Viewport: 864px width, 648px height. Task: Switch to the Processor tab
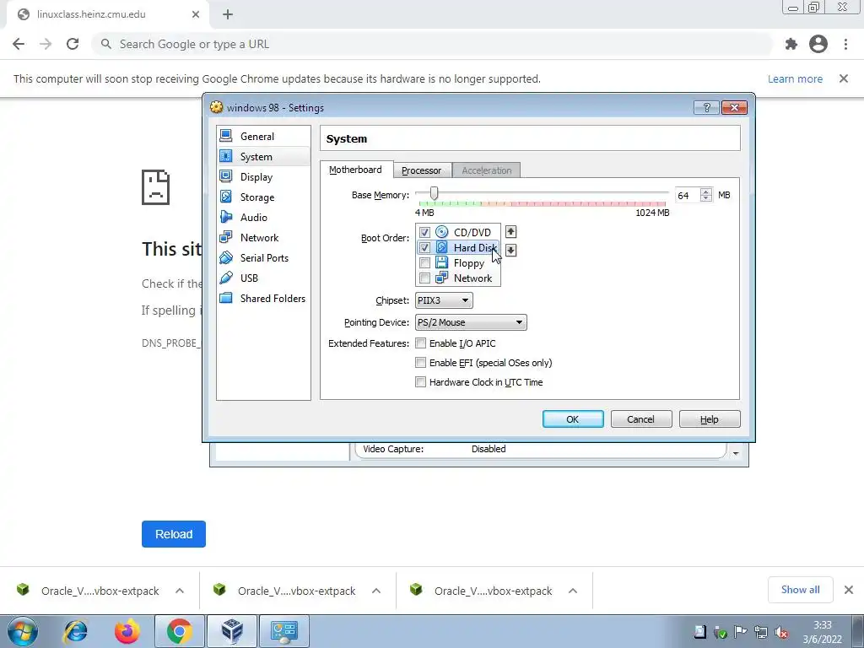click(x=422, y=170)
